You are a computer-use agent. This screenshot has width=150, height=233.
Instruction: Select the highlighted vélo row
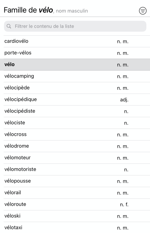(x=75, y=65)
